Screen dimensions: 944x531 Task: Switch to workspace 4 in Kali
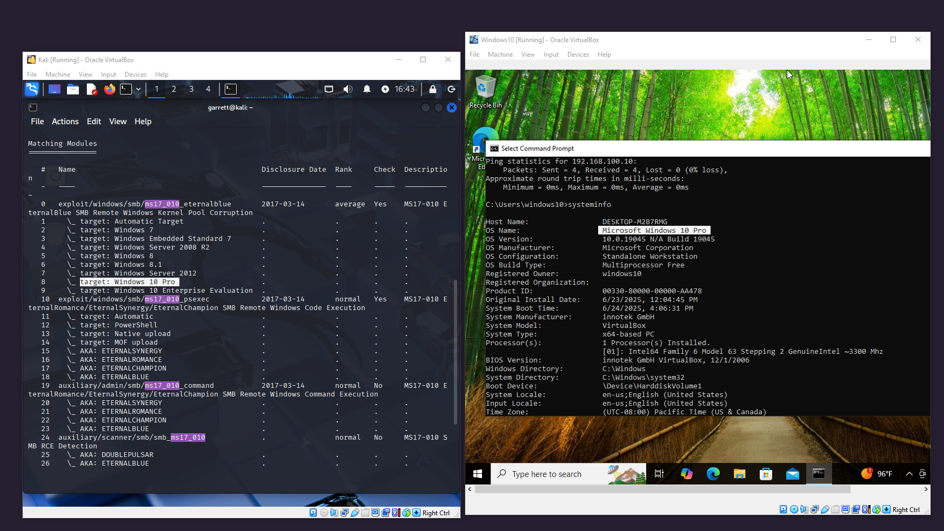pyautogui.click(x=208, y=89)
